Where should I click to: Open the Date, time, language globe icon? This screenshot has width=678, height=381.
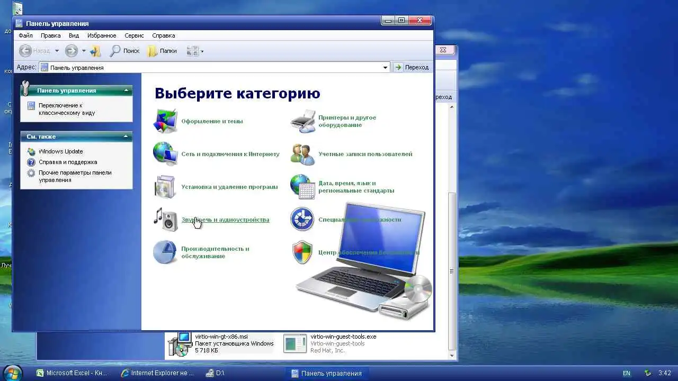click(302, 187)
